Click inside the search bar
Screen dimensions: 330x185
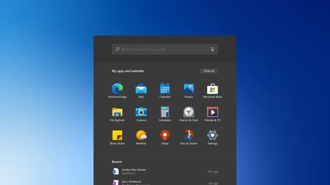[x=161, y=49]
